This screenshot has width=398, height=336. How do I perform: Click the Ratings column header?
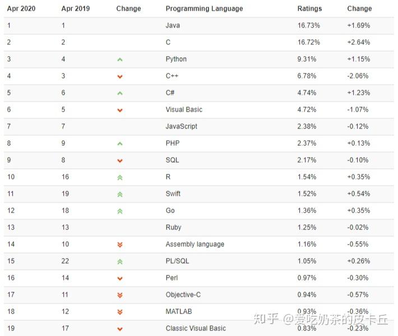point(309,8)
